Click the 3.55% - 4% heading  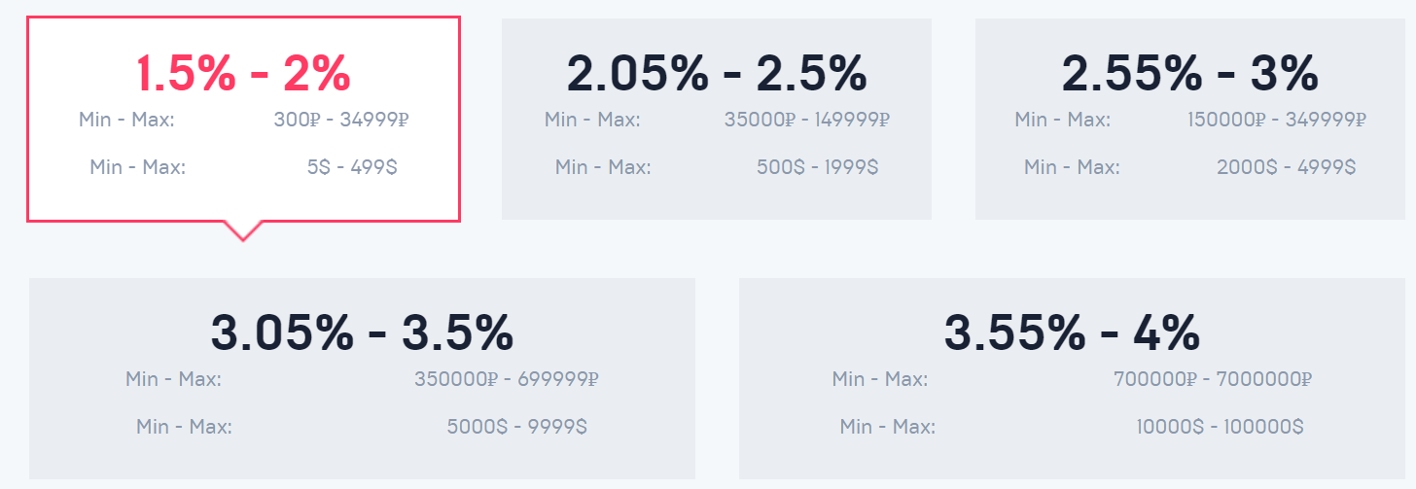(1073, 332)
